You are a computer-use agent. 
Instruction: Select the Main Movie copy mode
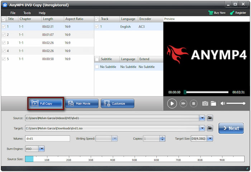click(81, 103)
